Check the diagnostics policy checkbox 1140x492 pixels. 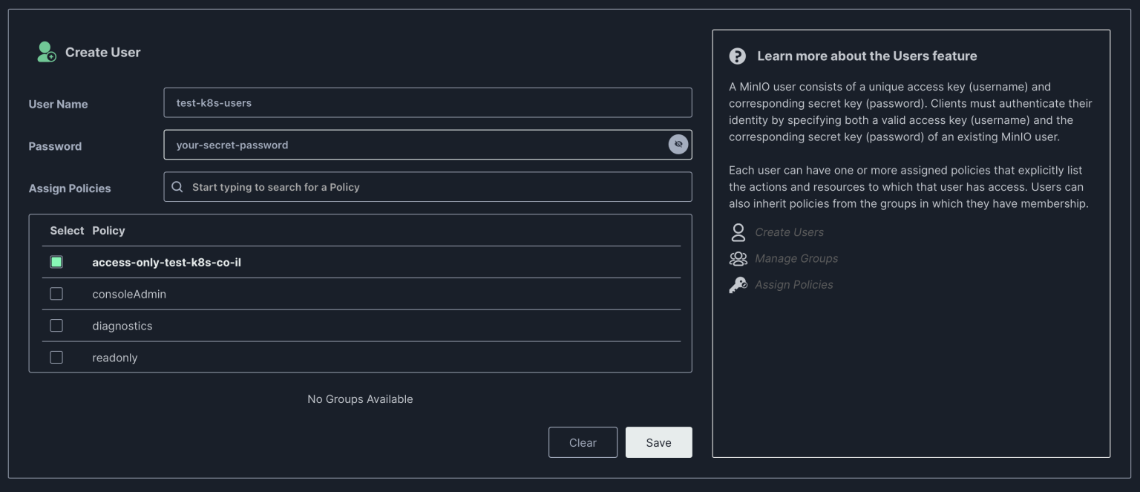click(56, 326)
